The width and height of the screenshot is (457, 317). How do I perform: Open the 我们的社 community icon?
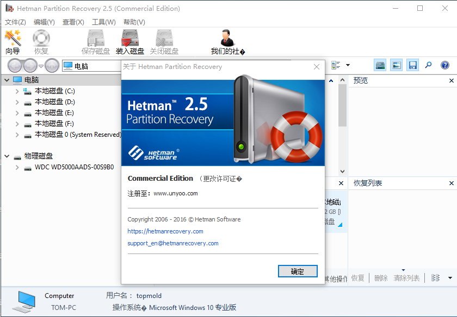227,42
